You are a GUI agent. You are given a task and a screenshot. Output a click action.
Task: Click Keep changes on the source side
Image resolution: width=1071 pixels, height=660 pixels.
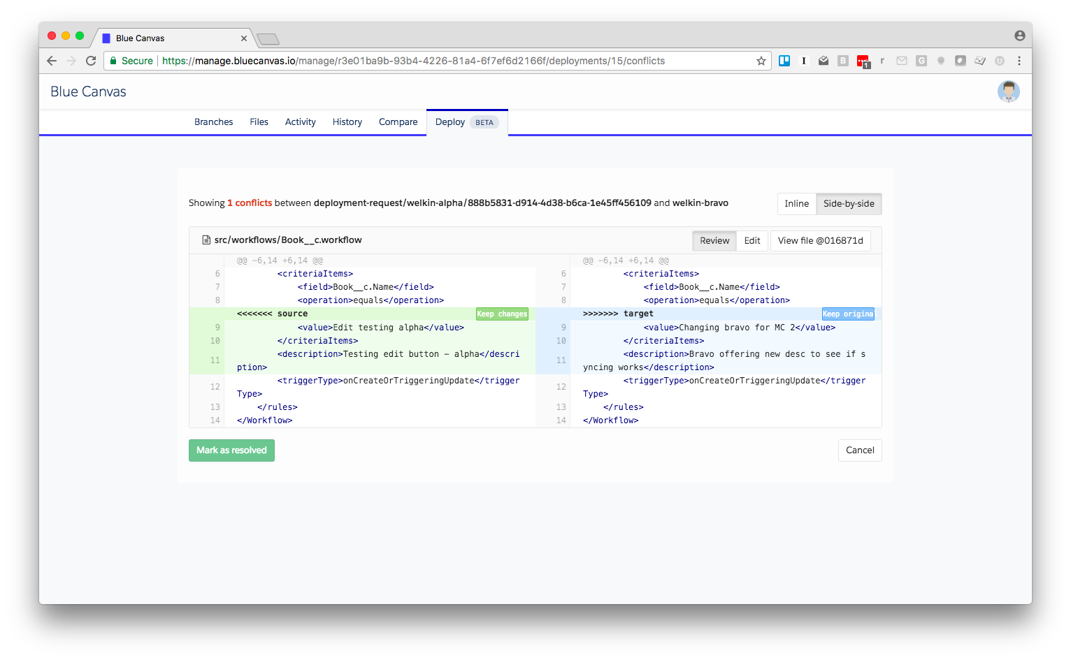(x=502, y=314)
